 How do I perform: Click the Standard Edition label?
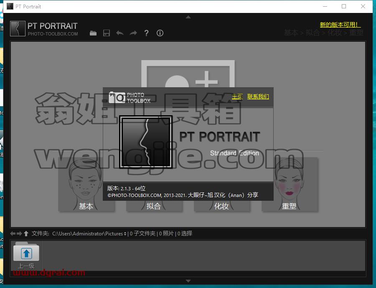[234, 153]
